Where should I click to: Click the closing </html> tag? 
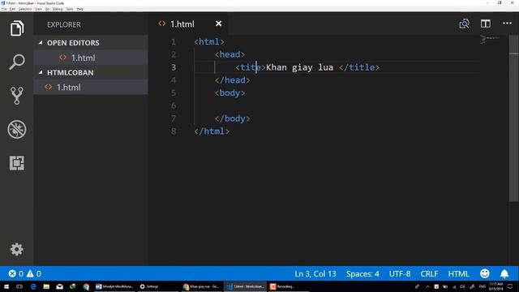[212, 131]
